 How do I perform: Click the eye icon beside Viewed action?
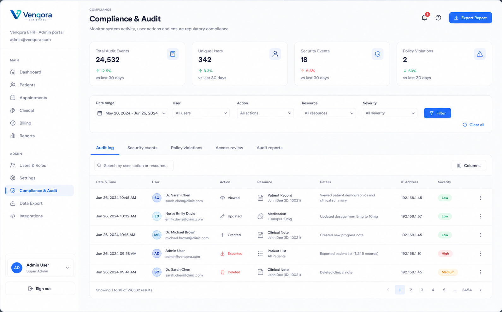(222, 198)
